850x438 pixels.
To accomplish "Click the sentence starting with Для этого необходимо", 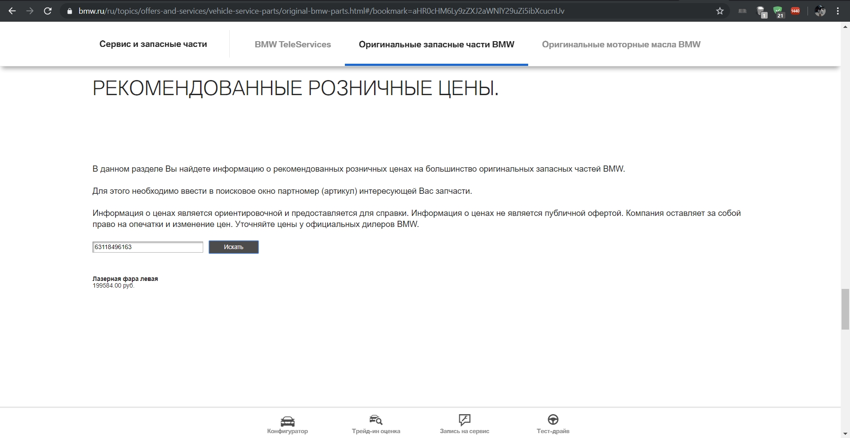I will coord(282,191).
